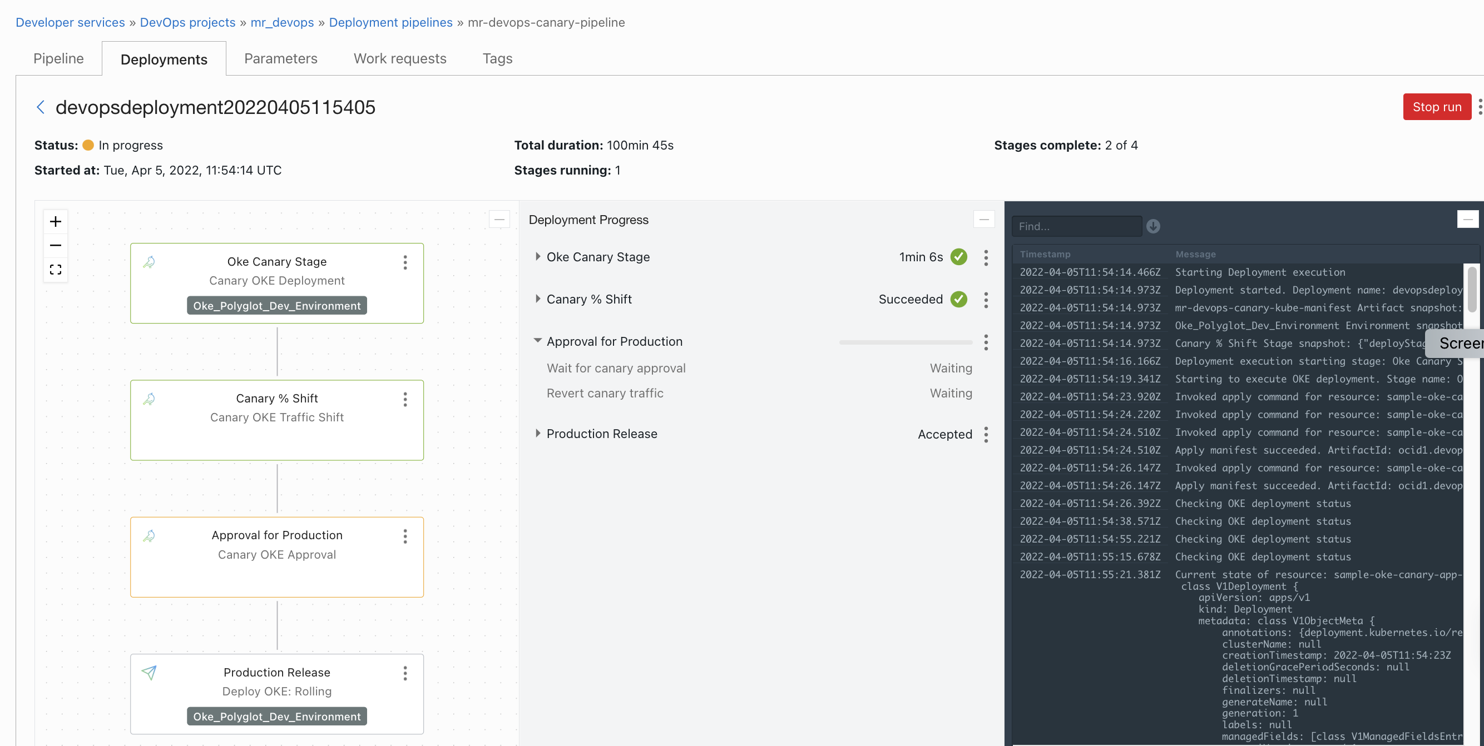Click green success check for Canary % Shift
Image resolution: width=1484 pixels, height=746 pixels.
(958, 299)
